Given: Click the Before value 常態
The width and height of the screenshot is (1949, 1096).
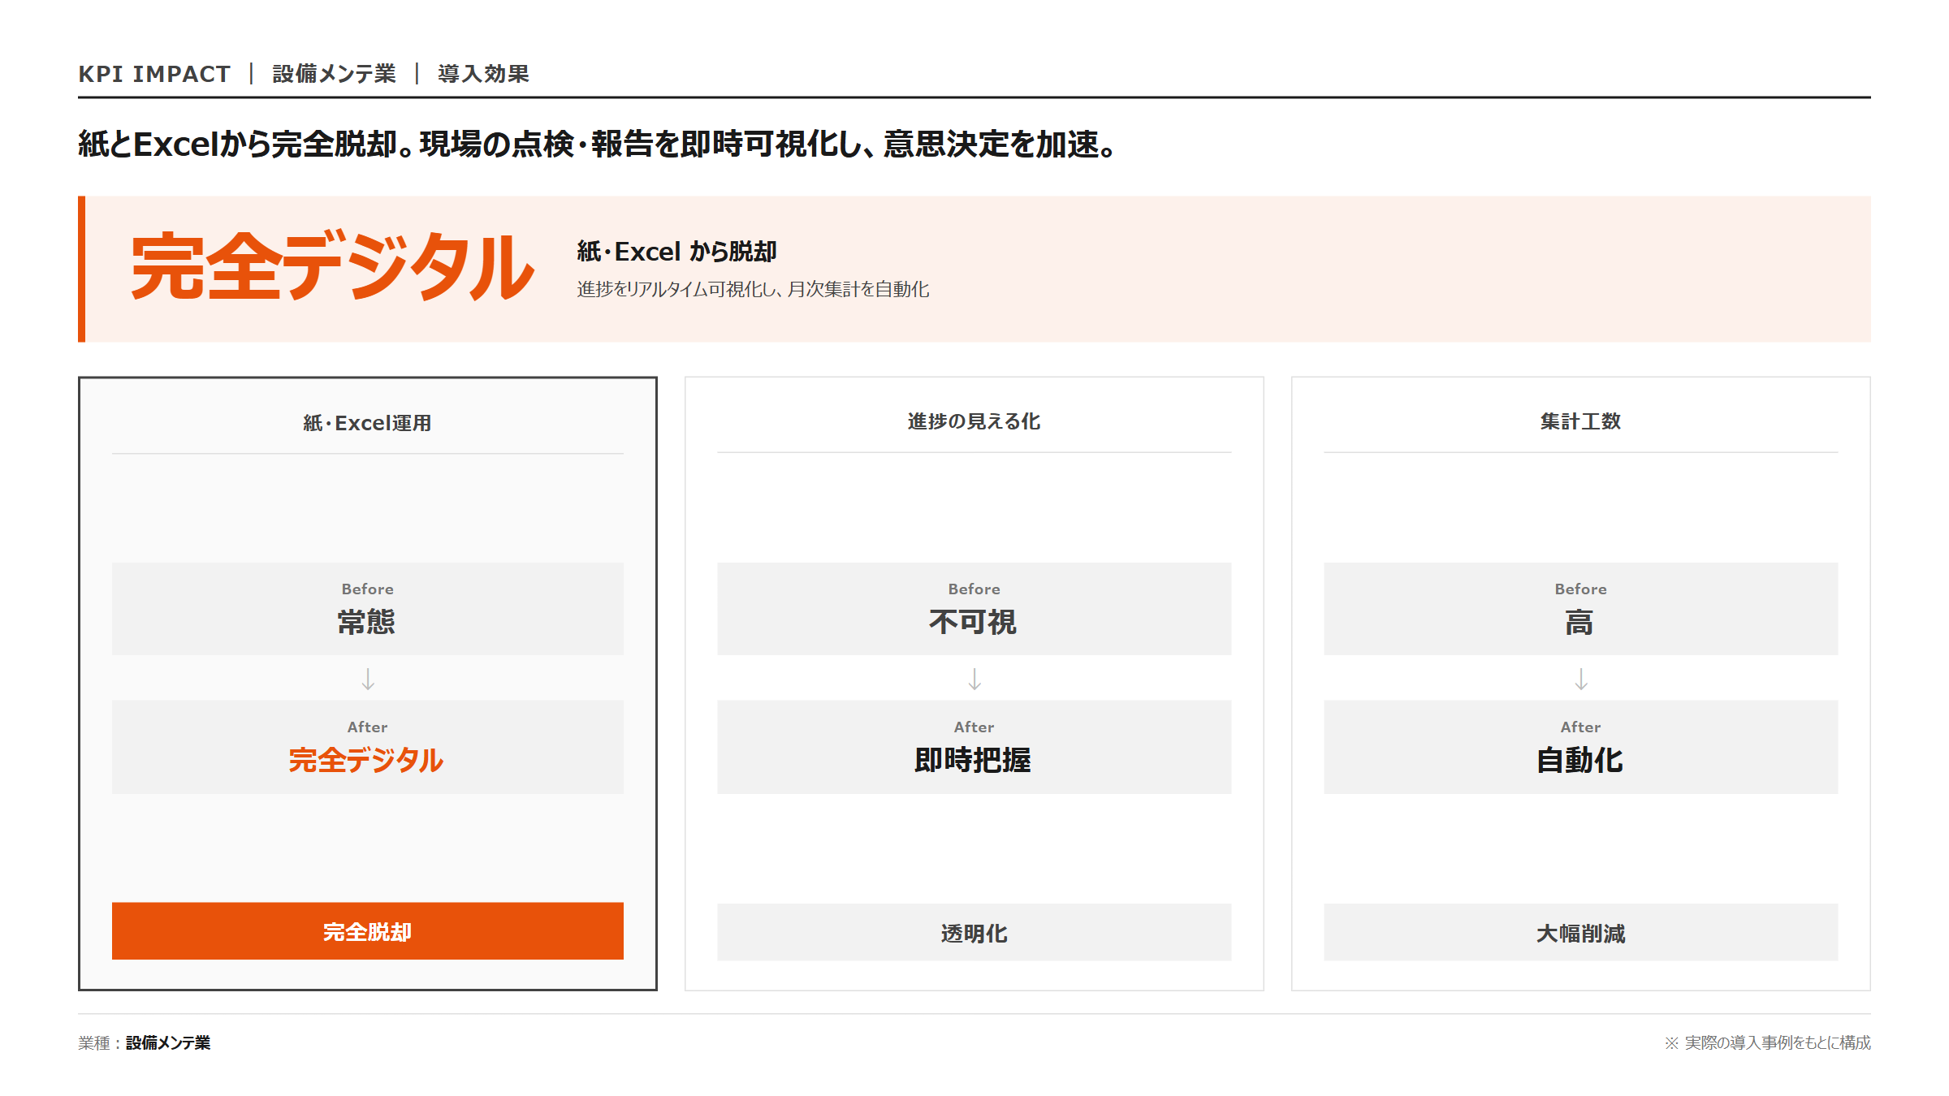Looking at the screenshot, I should click(x=366, y=622).
